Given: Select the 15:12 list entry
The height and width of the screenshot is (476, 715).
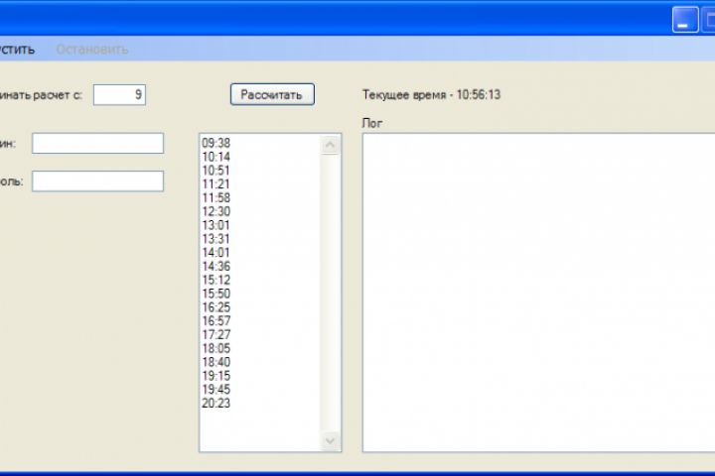Looking at the screenshot, I should (x=216, y=280).
